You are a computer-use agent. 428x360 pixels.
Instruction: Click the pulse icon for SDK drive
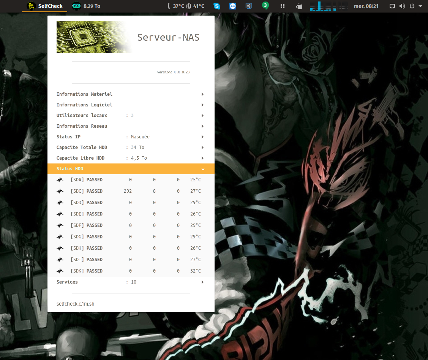point(60,271)
